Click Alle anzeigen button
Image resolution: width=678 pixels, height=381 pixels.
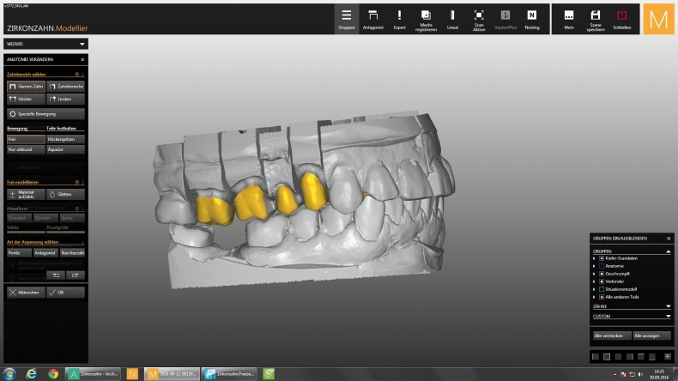coord(651,336)
